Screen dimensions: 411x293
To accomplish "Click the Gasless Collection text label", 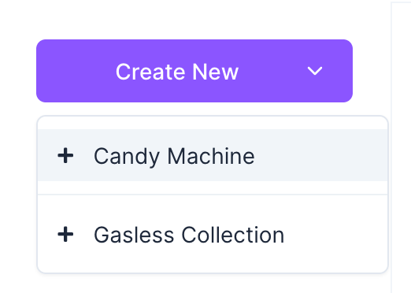I will pyautogui.click(x=189, y=235).
